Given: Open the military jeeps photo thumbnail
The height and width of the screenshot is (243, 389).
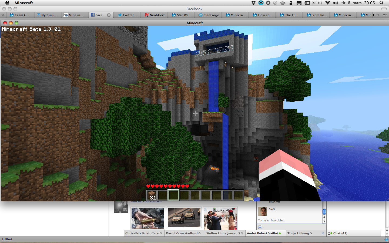Looking at the screenshot, I should click(x=184, y=218).
